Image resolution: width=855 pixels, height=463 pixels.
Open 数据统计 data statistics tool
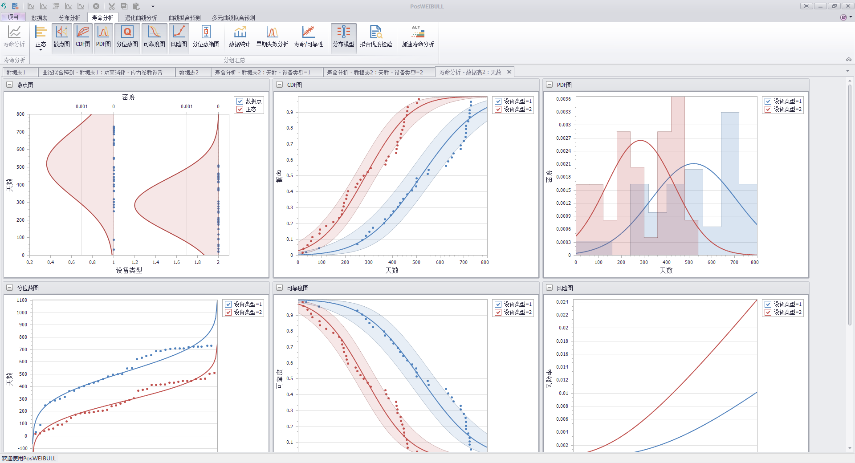[x=240, y=37]
